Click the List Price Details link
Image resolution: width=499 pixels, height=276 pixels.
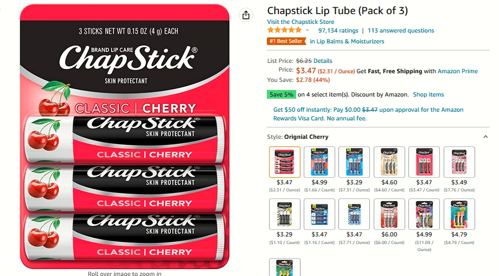pos(323,61)
